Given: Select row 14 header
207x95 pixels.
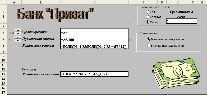Looking at the screenshot, I should (x=3, y=79).
